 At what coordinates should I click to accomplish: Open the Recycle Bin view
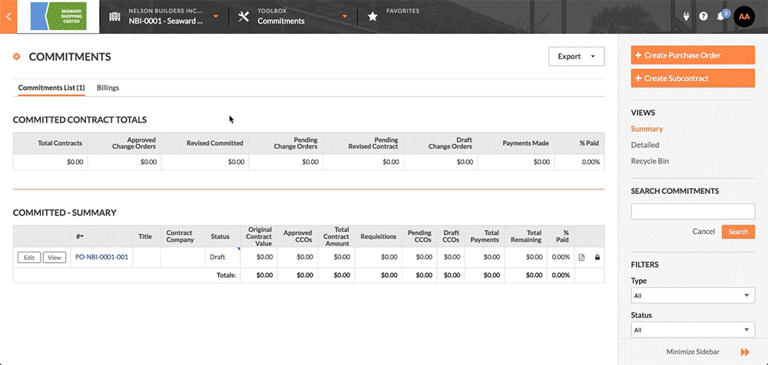click(650, 161)
